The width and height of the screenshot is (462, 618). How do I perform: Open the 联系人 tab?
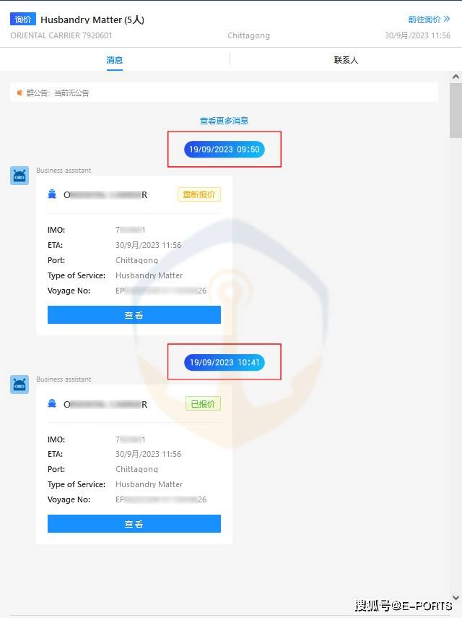point(346,60)
